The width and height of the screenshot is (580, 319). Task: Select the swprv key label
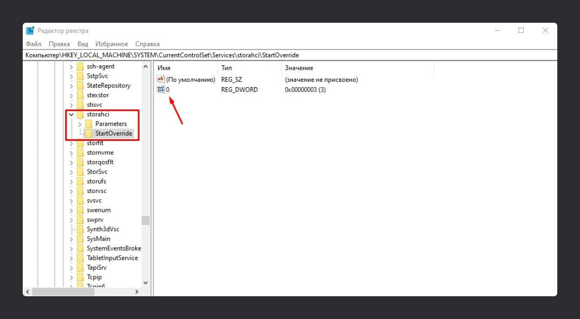coord(95,220)
